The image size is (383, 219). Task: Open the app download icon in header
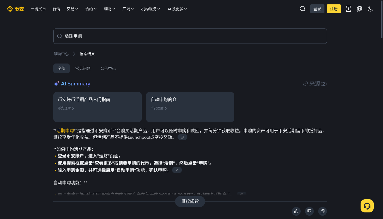349,9
